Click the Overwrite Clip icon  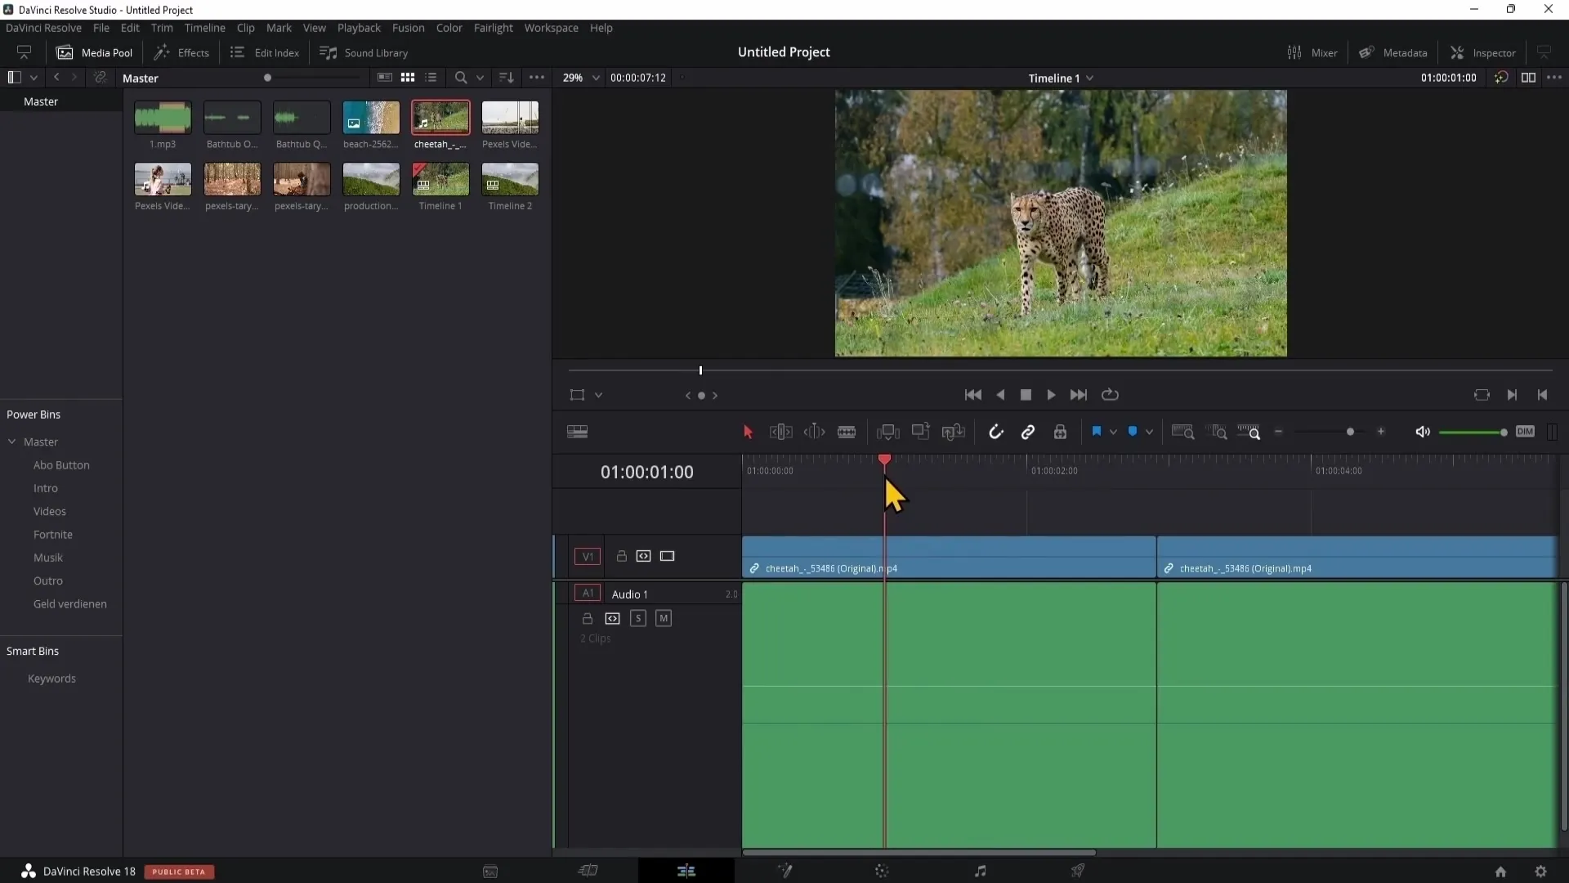pos(920,432)
